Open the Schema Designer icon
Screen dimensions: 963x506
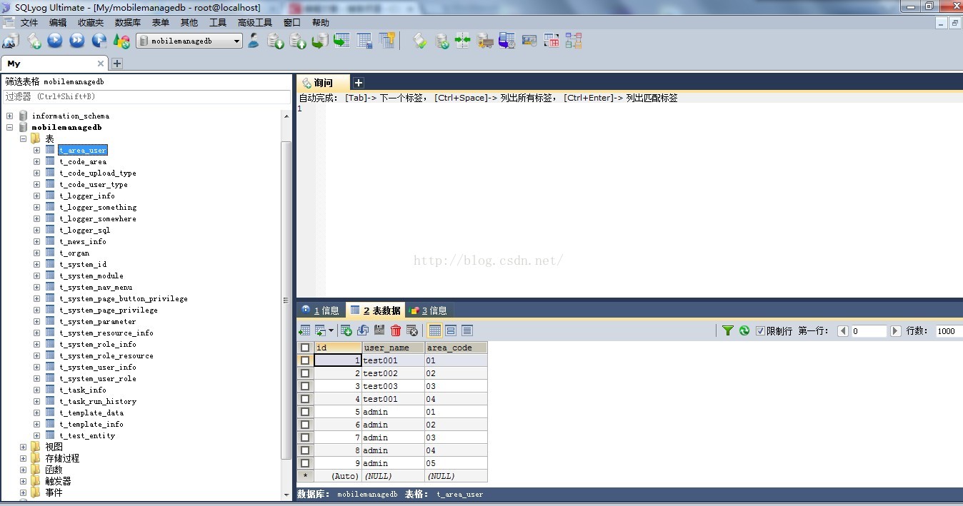click(574, 41)
